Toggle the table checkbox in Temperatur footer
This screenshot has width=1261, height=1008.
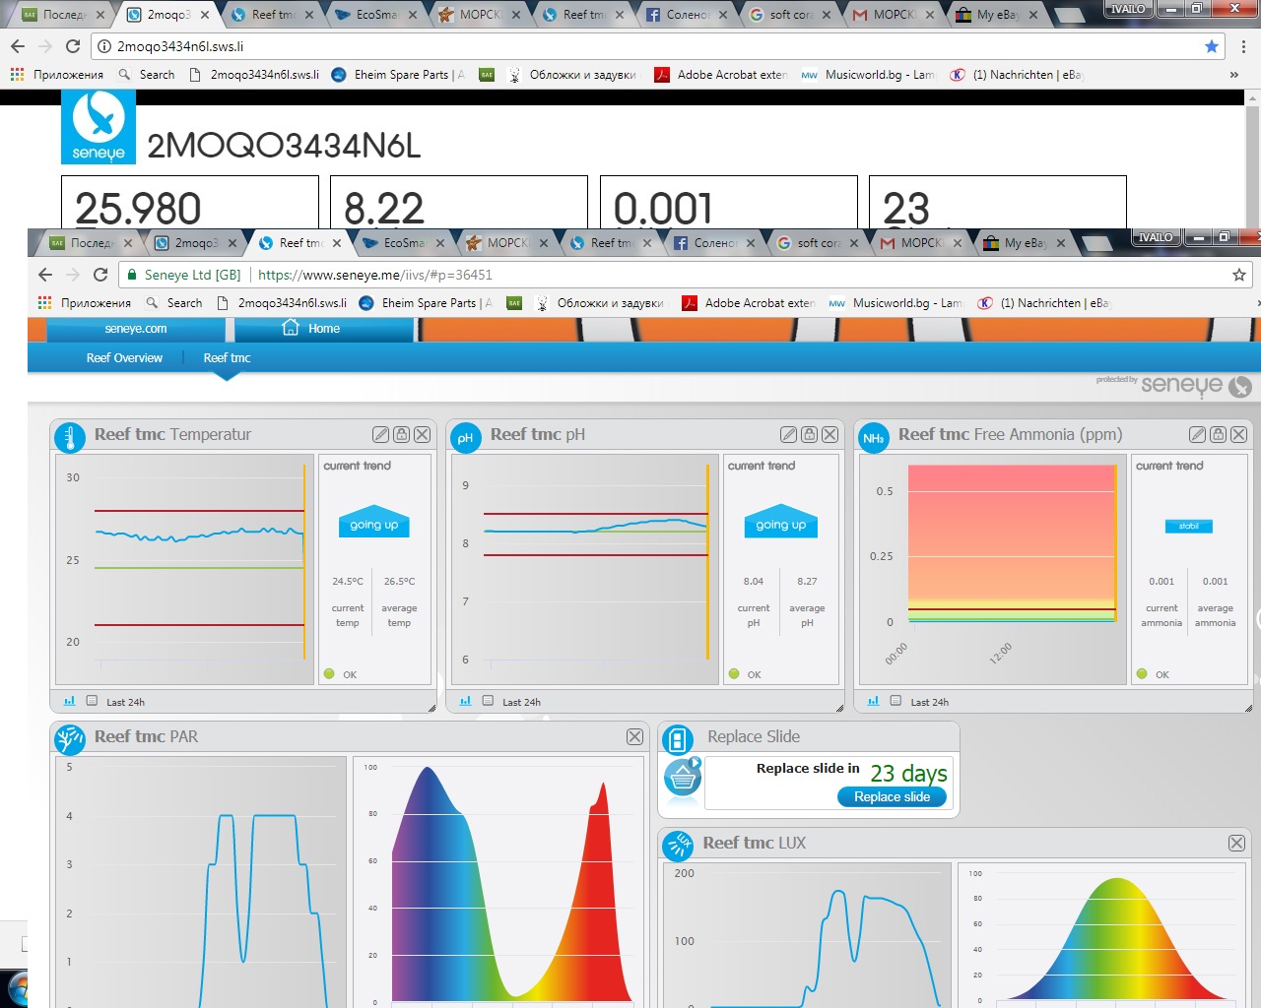pyautogui.click(x=92, y=701)
